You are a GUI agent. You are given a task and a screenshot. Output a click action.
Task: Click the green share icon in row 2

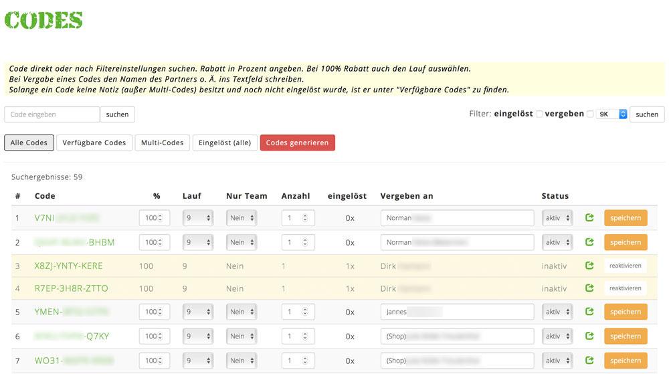[589, 242]
